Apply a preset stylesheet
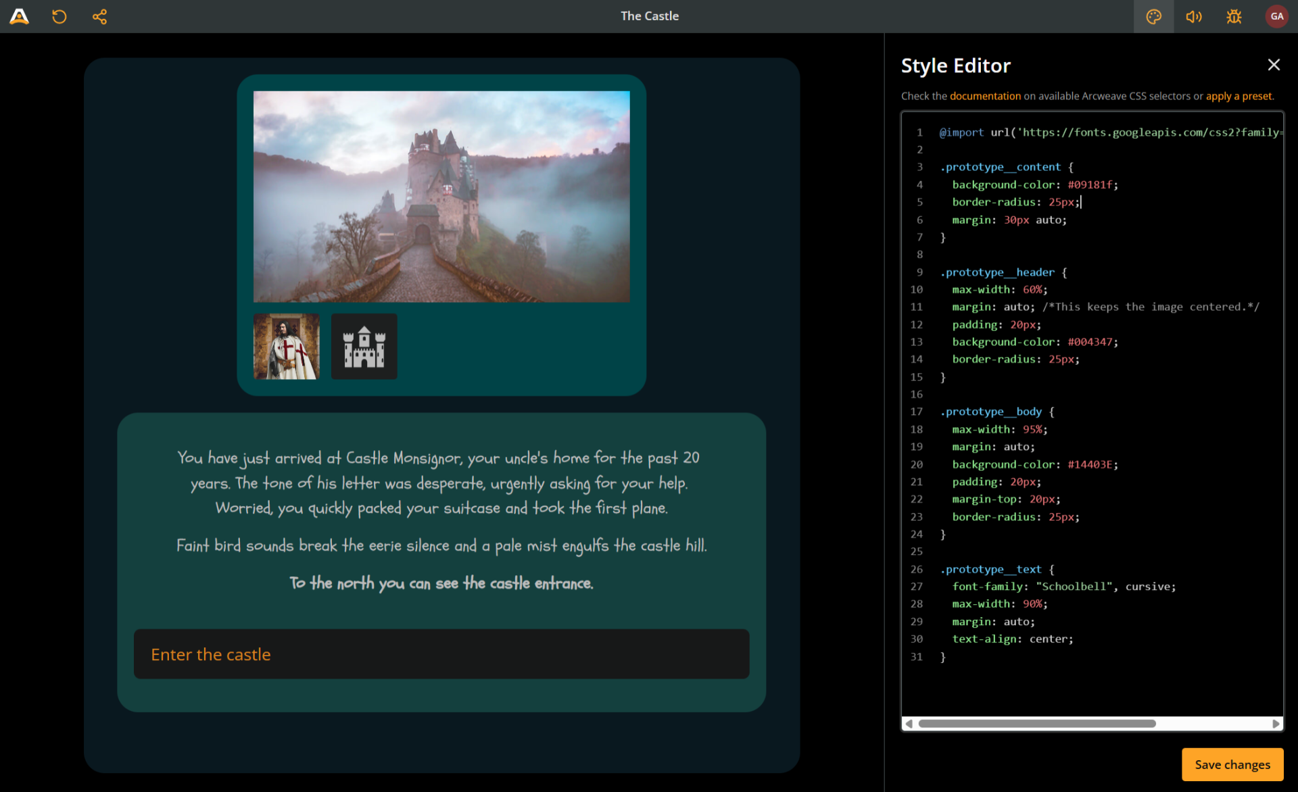 click(1239, 96)
